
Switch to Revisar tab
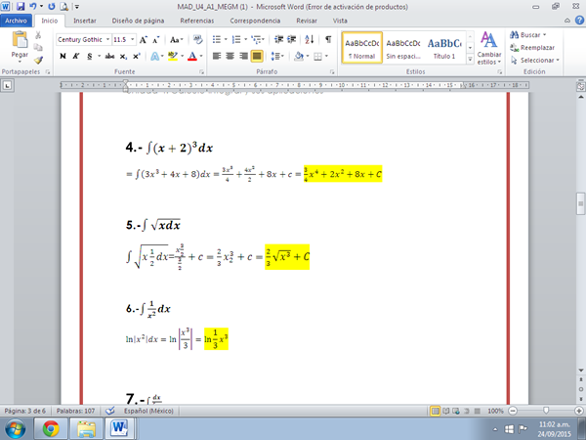(307, 21)
